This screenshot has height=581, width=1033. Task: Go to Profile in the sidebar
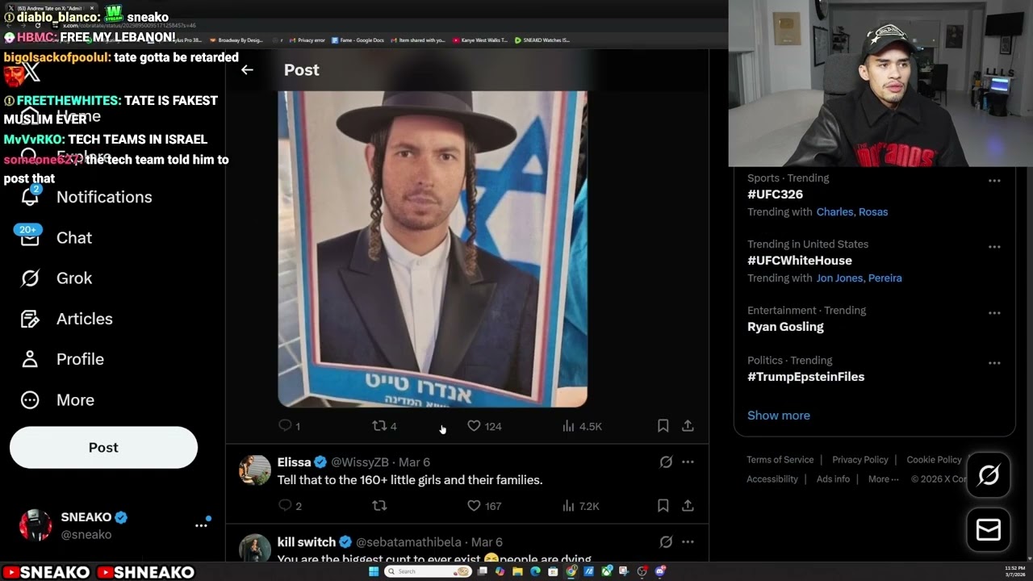click(80, 359)
